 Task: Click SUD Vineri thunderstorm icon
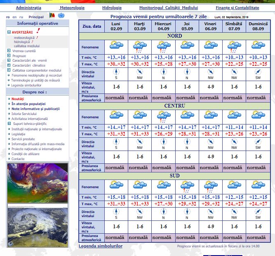[211, 187]
